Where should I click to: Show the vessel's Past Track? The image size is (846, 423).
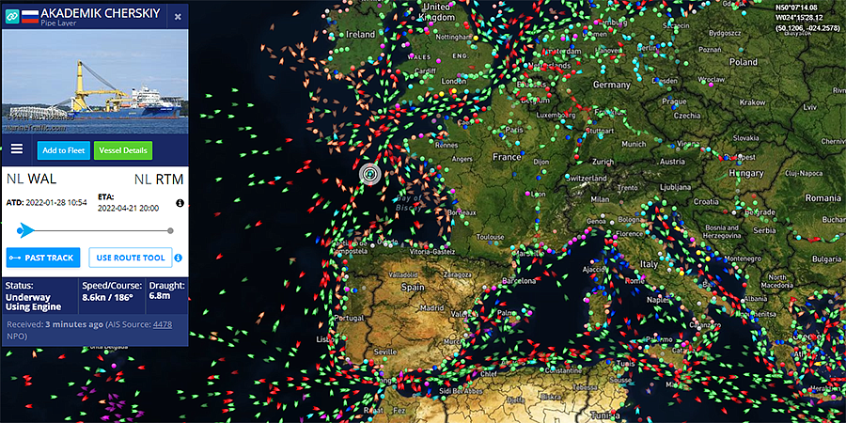click(43, 258)
